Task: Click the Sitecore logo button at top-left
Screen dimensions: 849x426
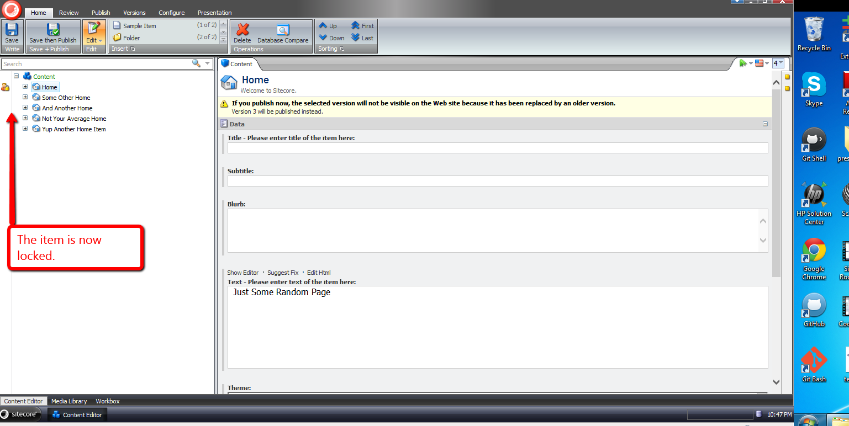Action: (12, 10)
